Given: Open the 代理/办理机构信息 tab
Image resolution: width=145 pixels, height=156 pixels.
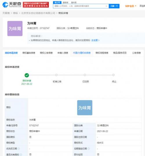Looking at the screenshot, I should pyautogui.click(x=82, y=53).
